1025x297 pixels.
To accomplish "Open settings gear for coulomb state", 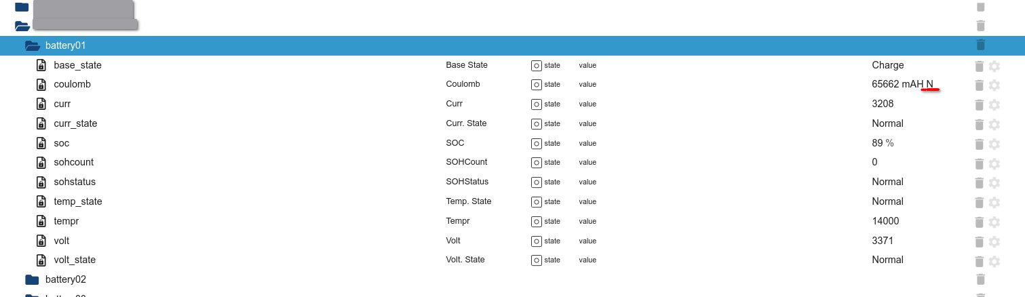I will [994, 85].
